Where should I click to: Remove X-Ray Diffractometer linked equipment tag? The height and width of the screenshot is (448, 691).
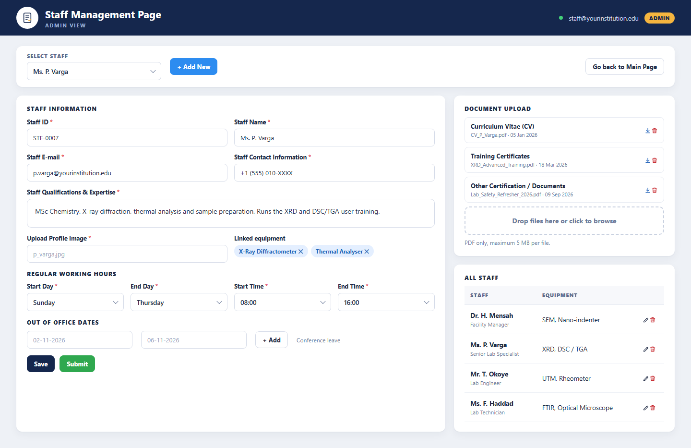[301, 252]
